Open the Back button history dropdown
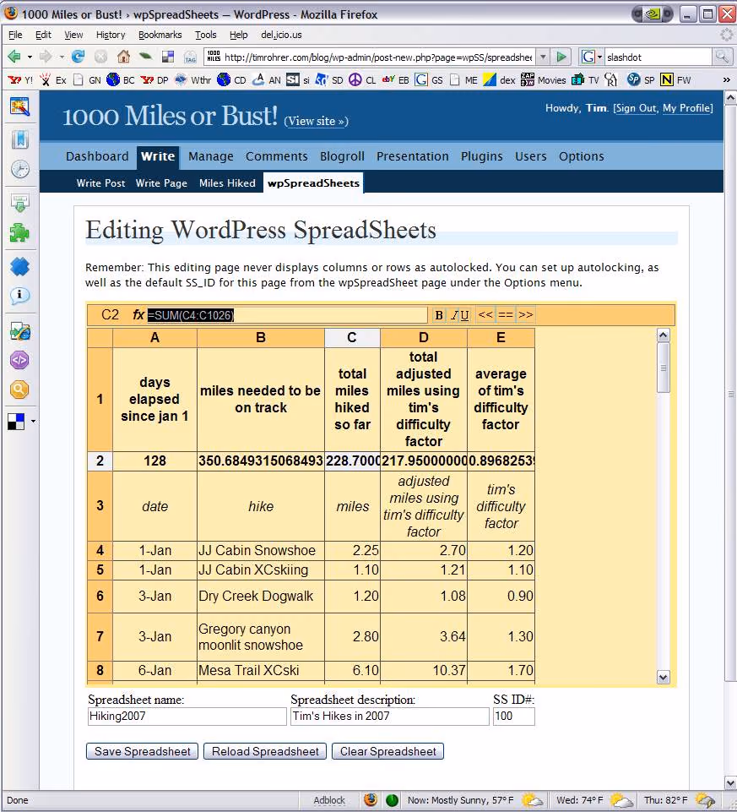 (x=30, y=57)
